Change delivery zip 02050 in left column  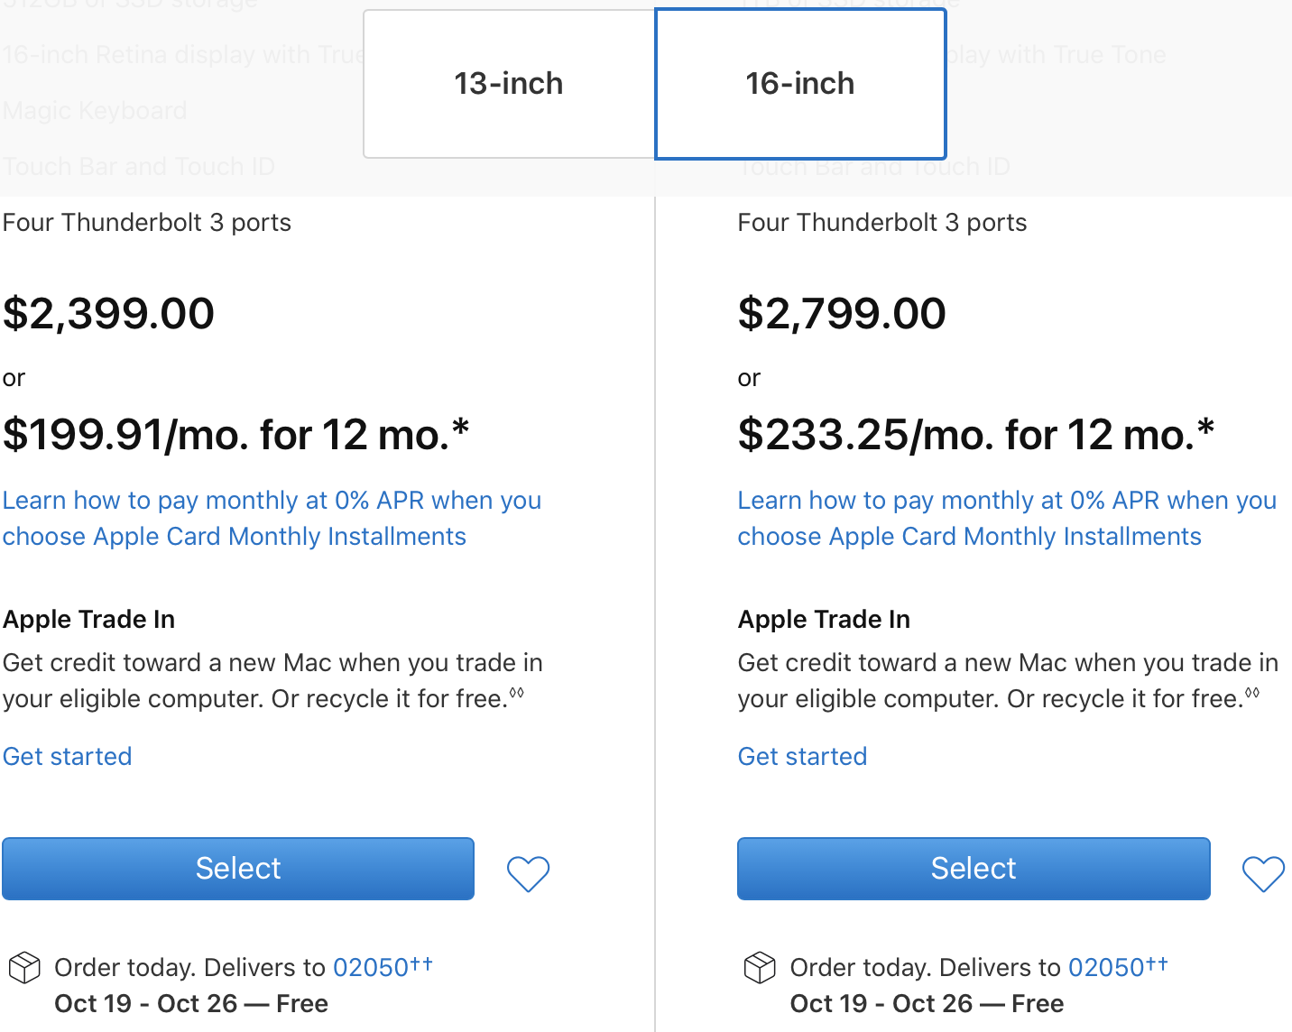[371, 968]
